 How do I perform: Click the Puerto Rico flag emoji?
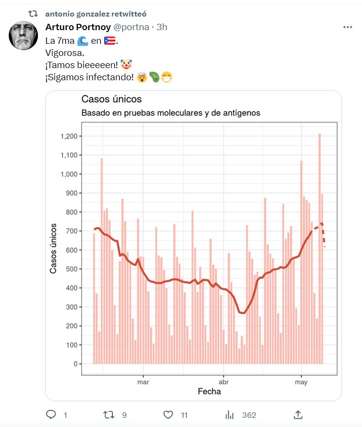[109, 41]
